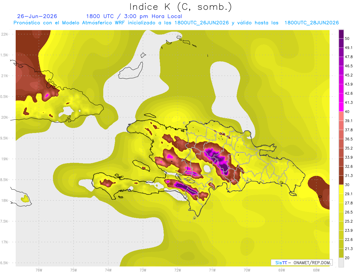Click the legend value "25.2"

tap(348, 221)
